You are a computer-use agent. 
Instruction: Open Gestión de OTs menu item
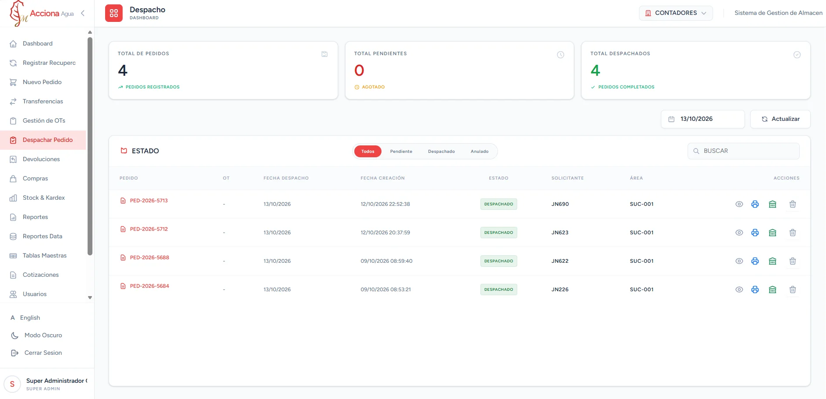(x=44, y=120)
